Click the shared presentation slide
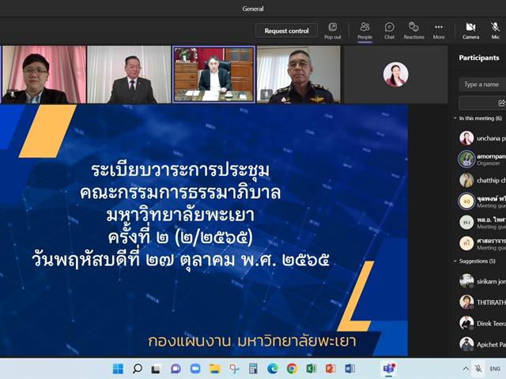 coord(204,230)
